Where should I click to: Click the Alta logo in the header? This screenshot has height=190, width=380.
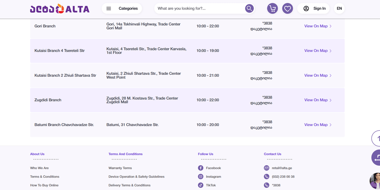60,9
